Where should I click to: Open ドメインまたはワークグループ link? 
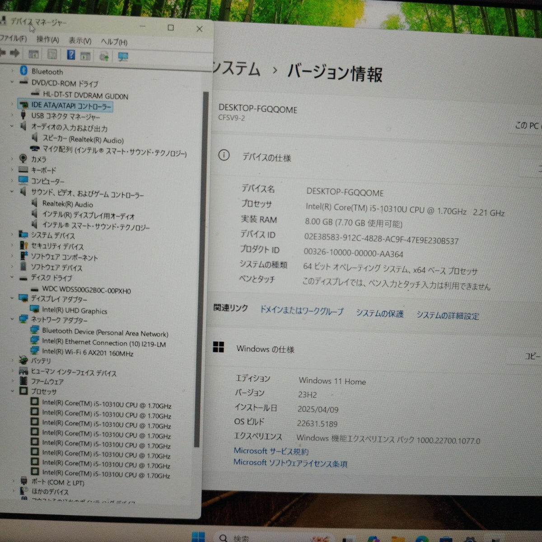pyautogui.click(x=301, y=311)
